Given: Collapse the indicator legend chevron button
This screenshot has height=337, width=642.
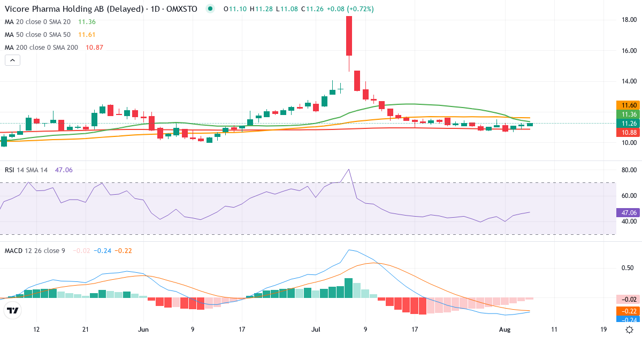Looking at the screenshot, I should click(12, 60).
